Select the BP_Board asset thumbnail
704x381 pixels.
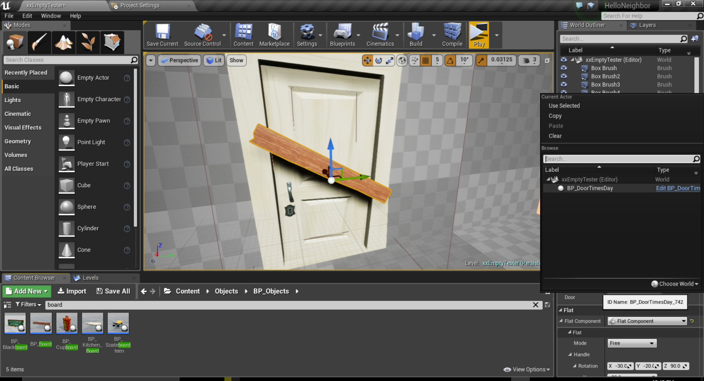pyautogui.click(x=41, y=323)
